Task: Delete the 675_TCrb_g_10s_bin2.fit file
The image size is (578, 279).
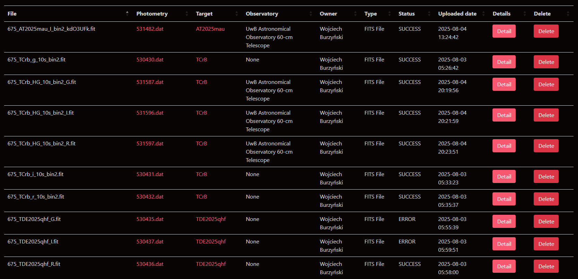Action: point(546,62)
